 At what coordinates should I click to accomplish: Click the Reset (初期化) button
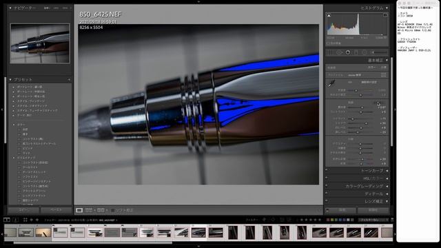click(x=373, y=210)
